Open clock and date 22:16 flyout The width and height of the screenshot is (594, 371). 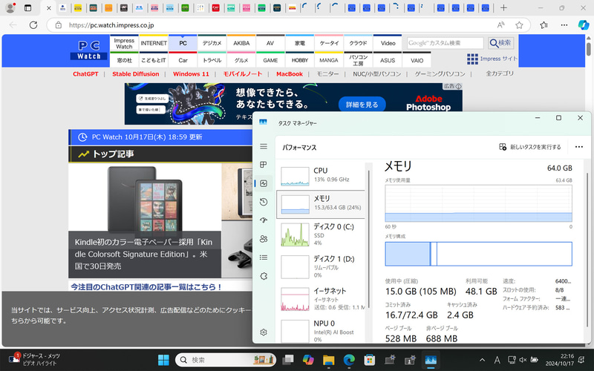pyautogui.click(x=560, y=360)
